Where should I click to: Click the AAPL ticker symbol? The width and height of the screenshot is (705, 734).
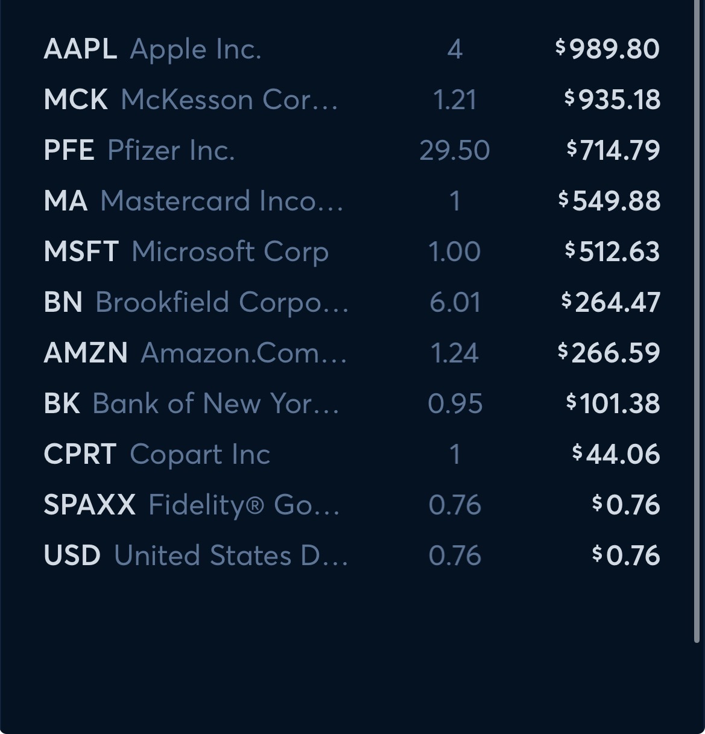tap(80, 49)
